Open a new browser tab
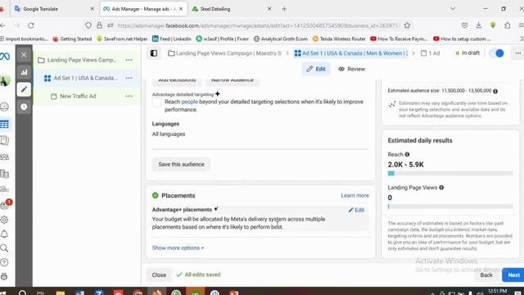 tap(284, 9)
